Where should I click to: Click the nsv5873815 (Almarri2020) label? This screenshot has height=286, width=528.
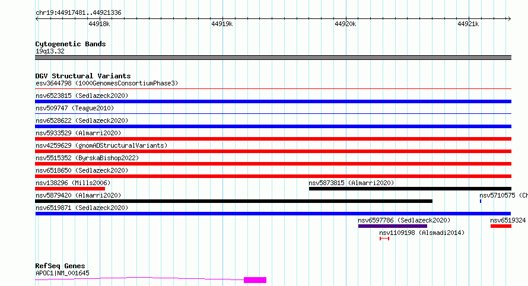pyautogui.click(x=351, y=183)
